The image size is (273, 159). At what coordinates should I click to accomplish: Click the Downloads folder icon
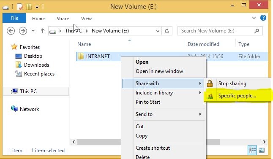pos(19,65)
